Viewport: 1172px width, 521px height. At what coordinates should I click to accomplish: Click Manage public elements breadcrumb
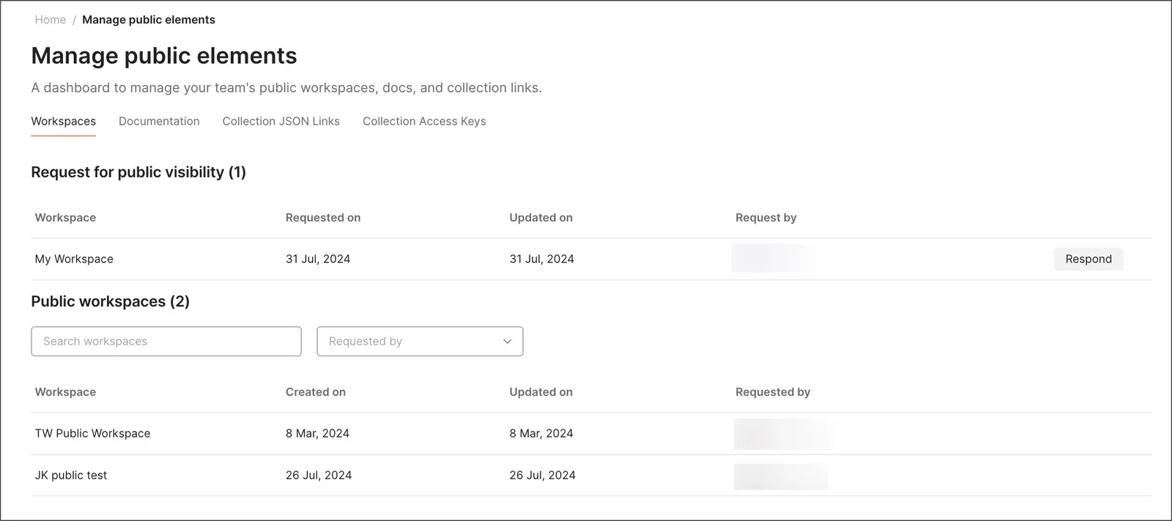(x=149, y=20)
